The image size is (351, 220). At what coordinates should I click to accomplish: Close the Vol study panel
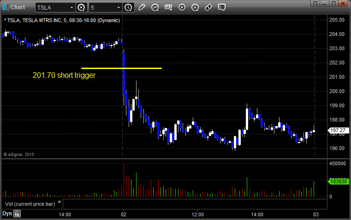pos(59,202)
